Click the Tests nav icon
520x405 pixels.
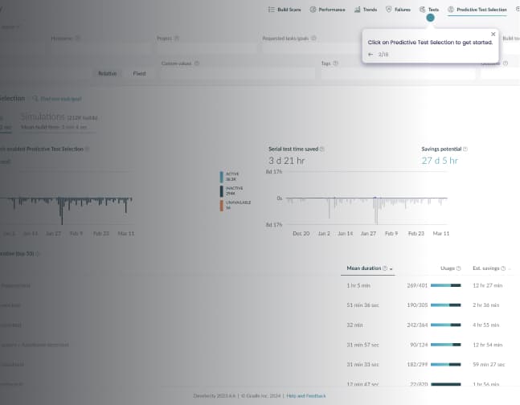coord(423,10)
